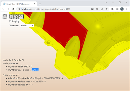
Task: Click the Tolerance label
Action: [14, 26]
